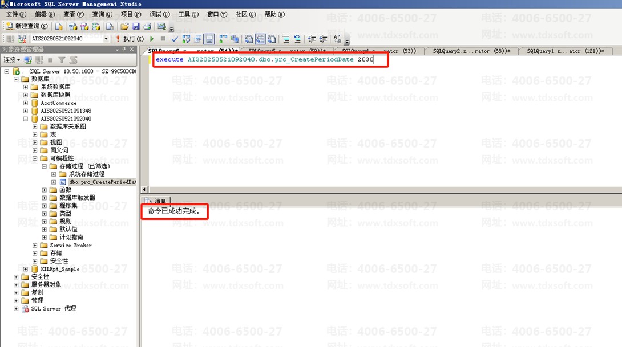
Task: Click the Open File folder icon in toolbar
Action: (124, 26)
